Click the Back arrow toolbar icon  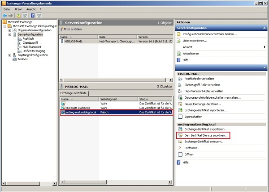(x=4, y=16)
